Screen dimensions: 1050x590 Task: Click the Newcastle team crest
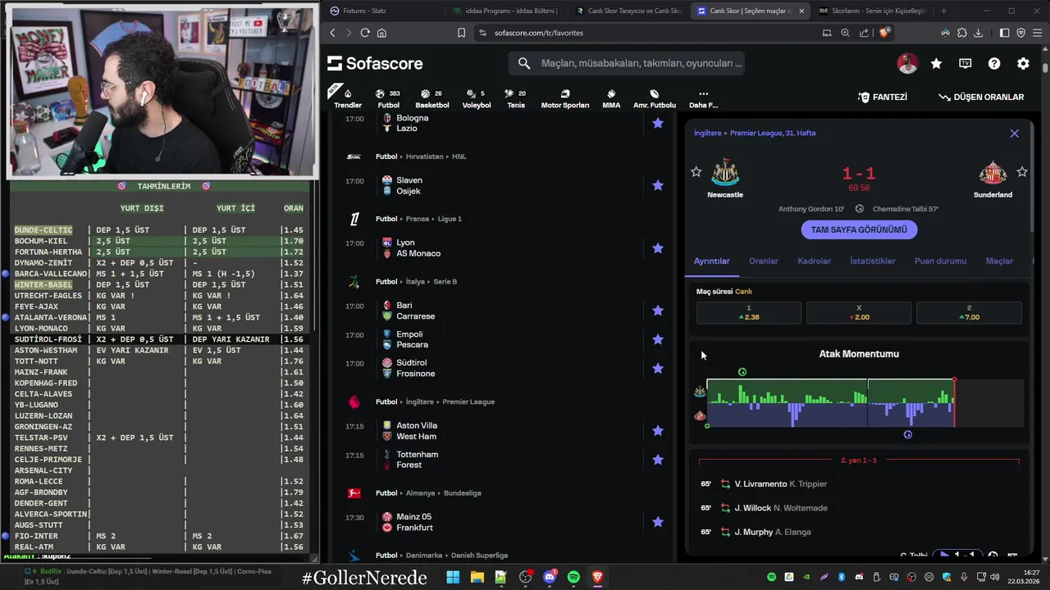[725, 173]
